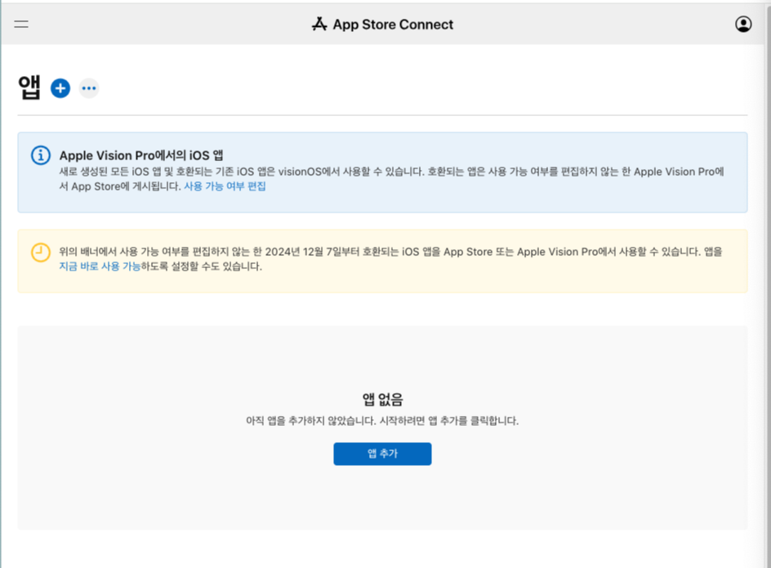This screenshot has width=771, height=568.
Task: Open the 사용 가능 여부 편집 link
Action: coord(225,186)
